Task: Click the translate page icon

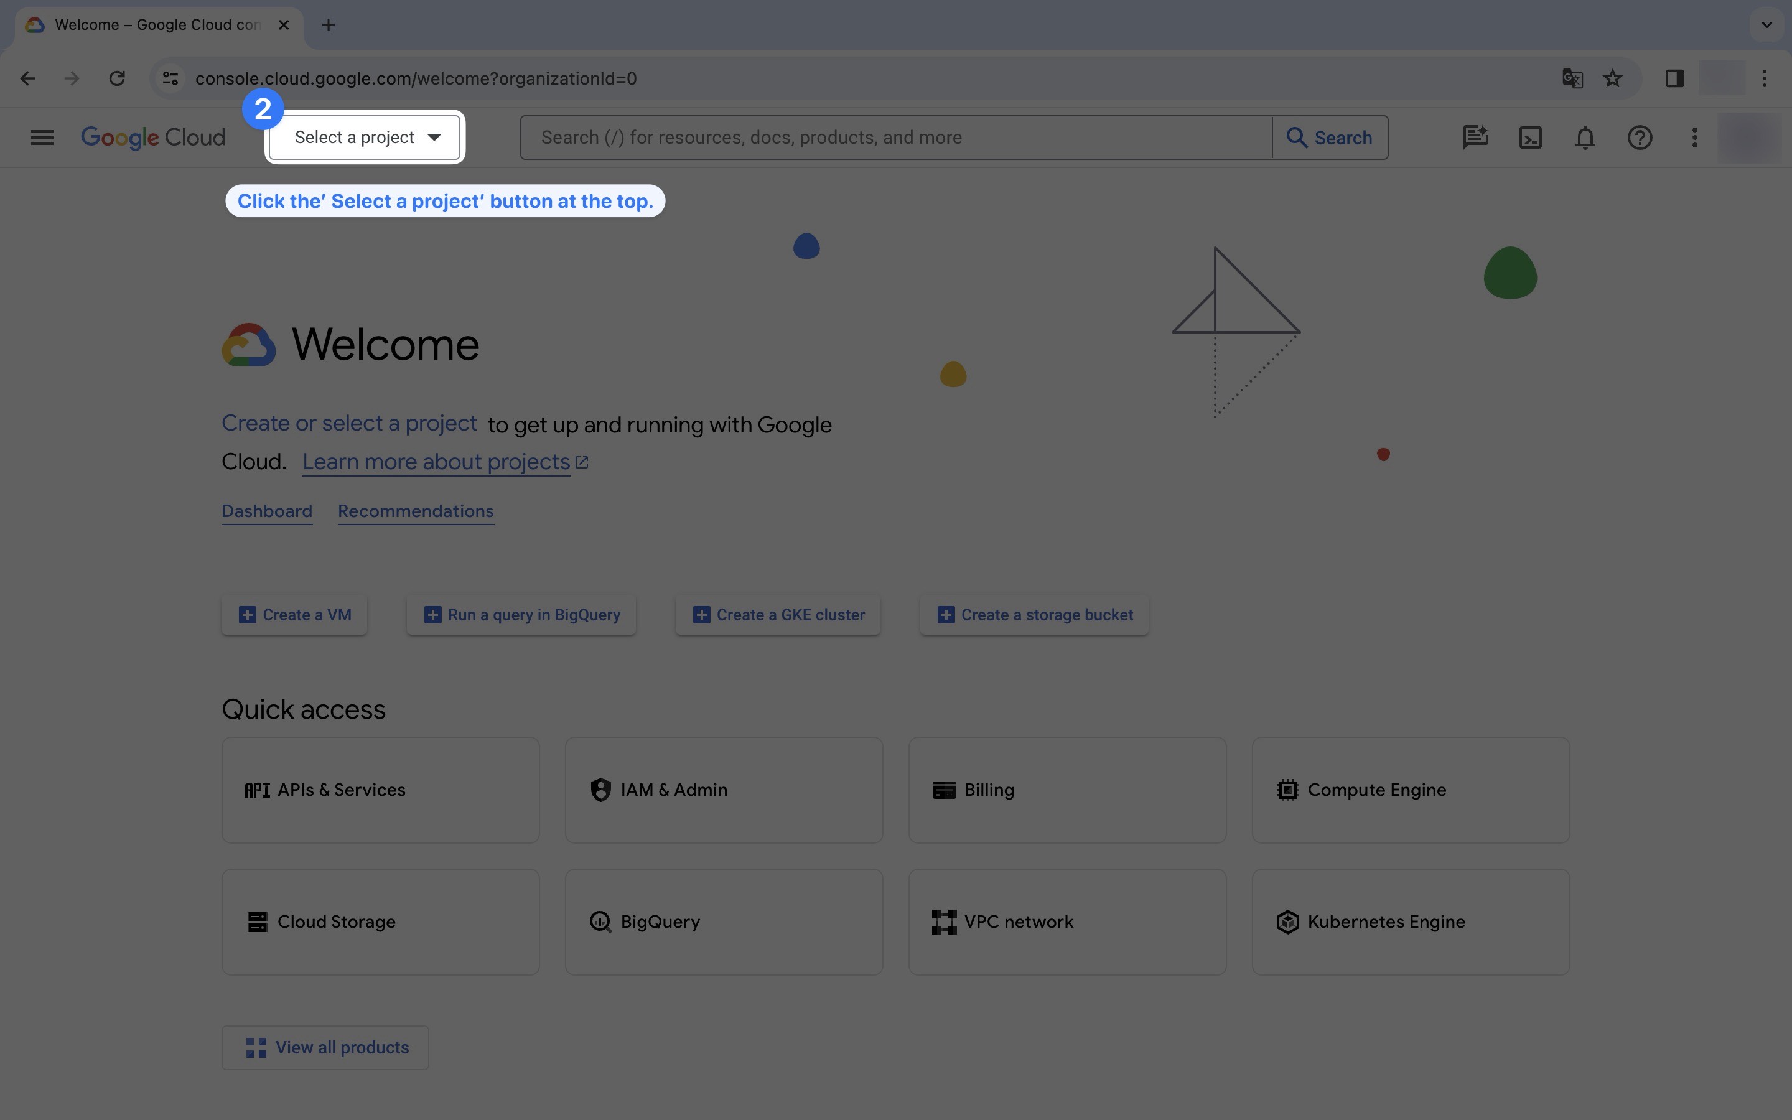Action: (x=1572, y=78)
